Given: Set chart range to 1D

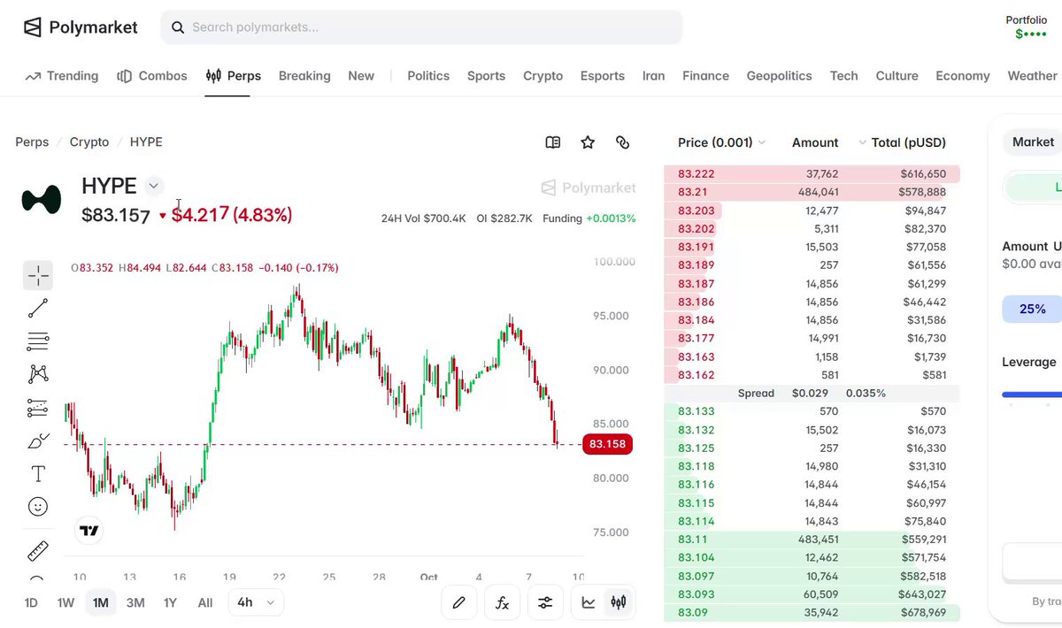Looking at the screenshot, I should (31, 603).
